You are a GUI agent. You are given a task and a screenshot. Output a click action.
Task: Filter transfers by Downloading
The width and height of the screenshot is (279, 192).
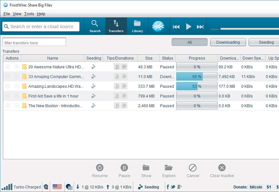pyautogui.click(x=228, y=42)
